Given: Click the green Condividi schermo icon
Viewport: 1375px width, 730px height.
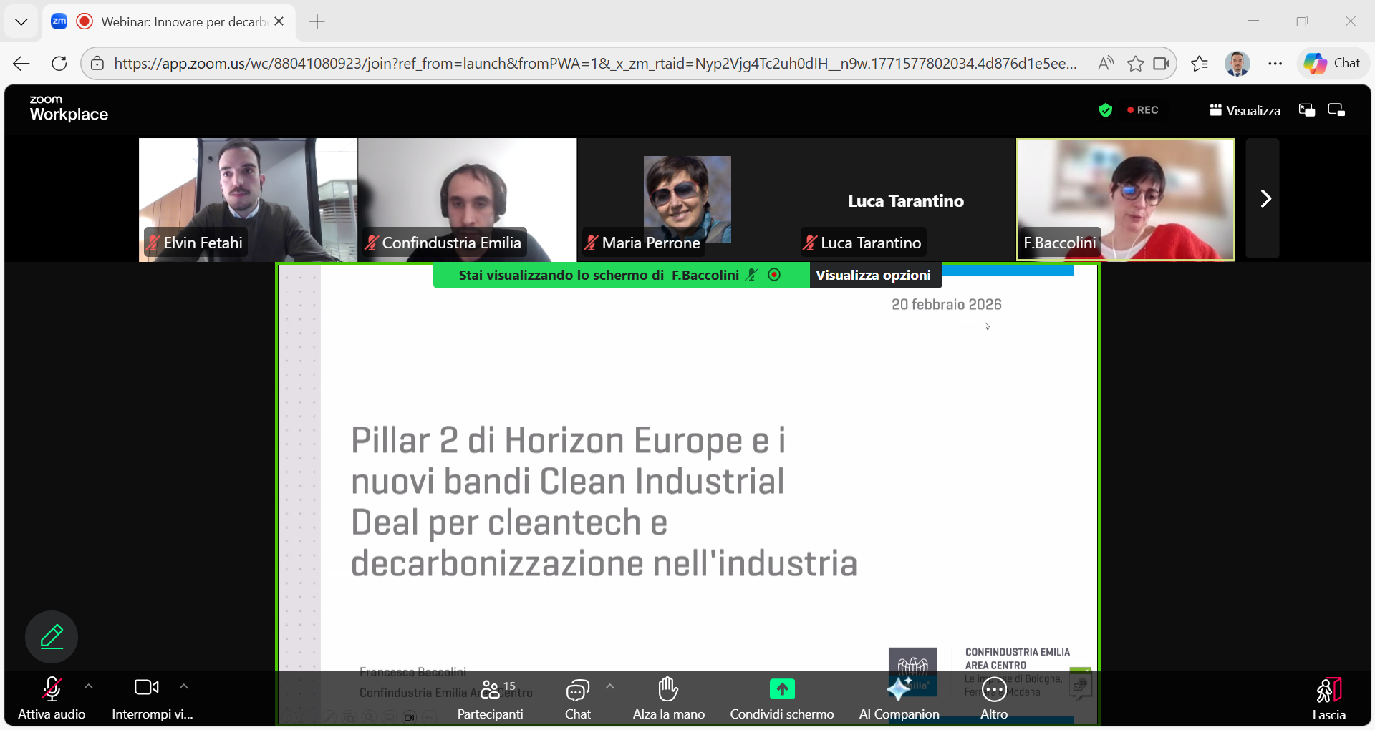Looking at the screenshot, I should [x=781, y=689].
